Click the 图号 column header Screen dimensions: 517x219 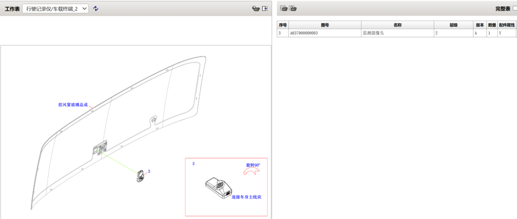pyautogui.click(x=325, y=25)
